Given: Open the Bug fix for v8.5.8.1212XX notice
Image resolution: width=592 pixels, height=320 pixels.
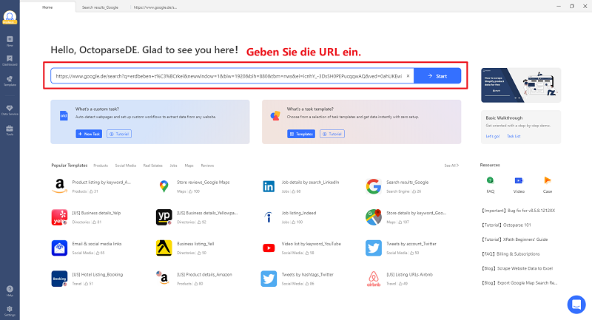Looking at the screenshot, I should click(518, 211).
